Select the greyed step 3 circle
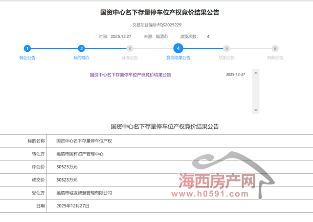The width and height of the screenshot is (313, 222). click(130, 48)
